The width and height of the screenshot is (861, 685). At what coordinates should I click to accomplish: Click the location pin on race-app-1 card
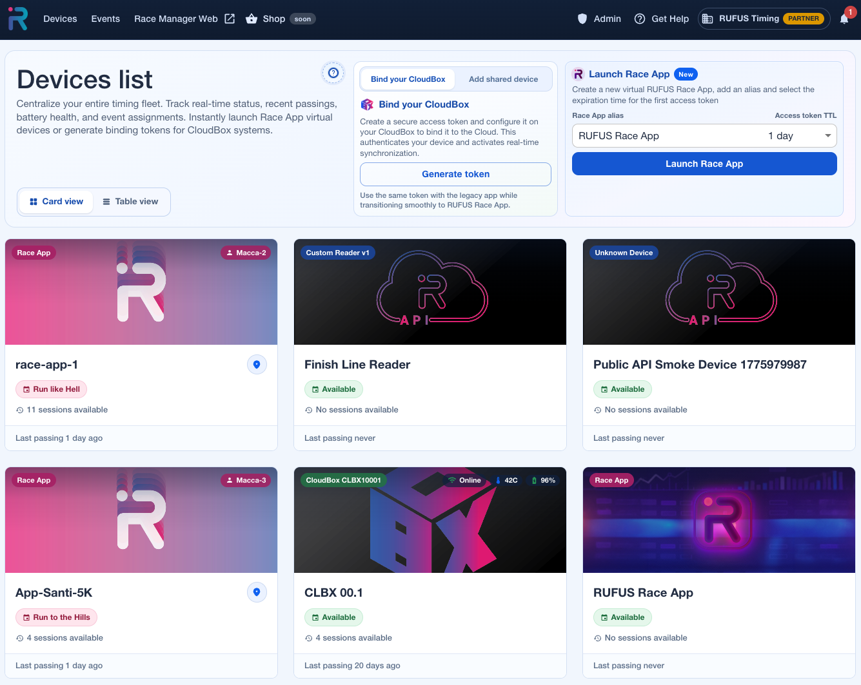pos(257,365)
